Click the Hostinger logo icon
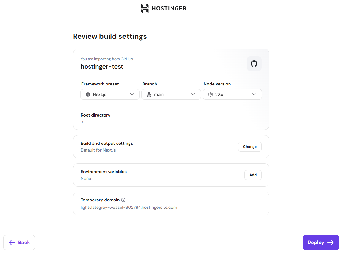 tap(144, 8)
